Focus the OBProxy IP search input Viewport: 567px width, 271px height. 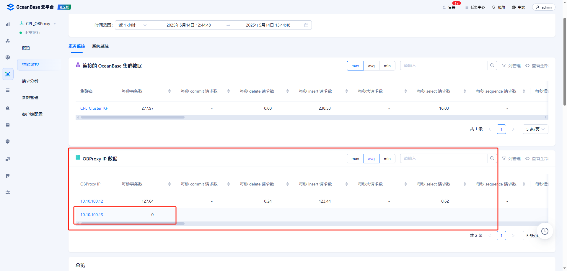(444, 158)
